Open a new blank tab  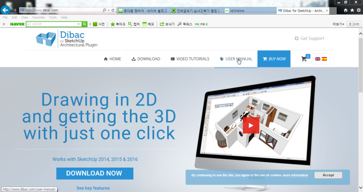coord(333,11)
